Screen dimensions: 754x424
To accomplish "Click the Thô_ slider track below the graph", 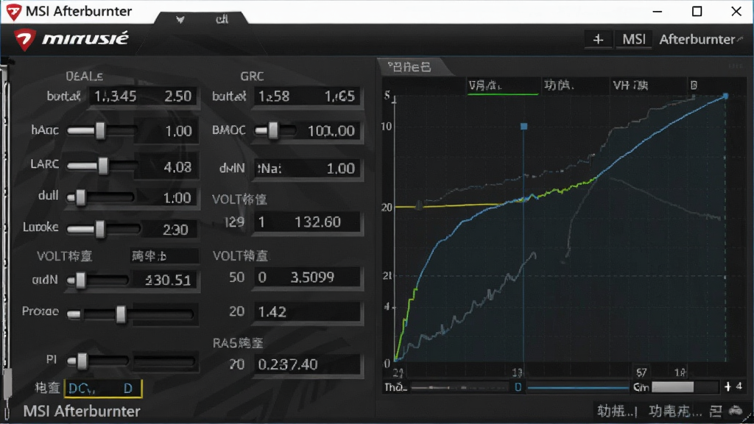I will tap(459, 387).
